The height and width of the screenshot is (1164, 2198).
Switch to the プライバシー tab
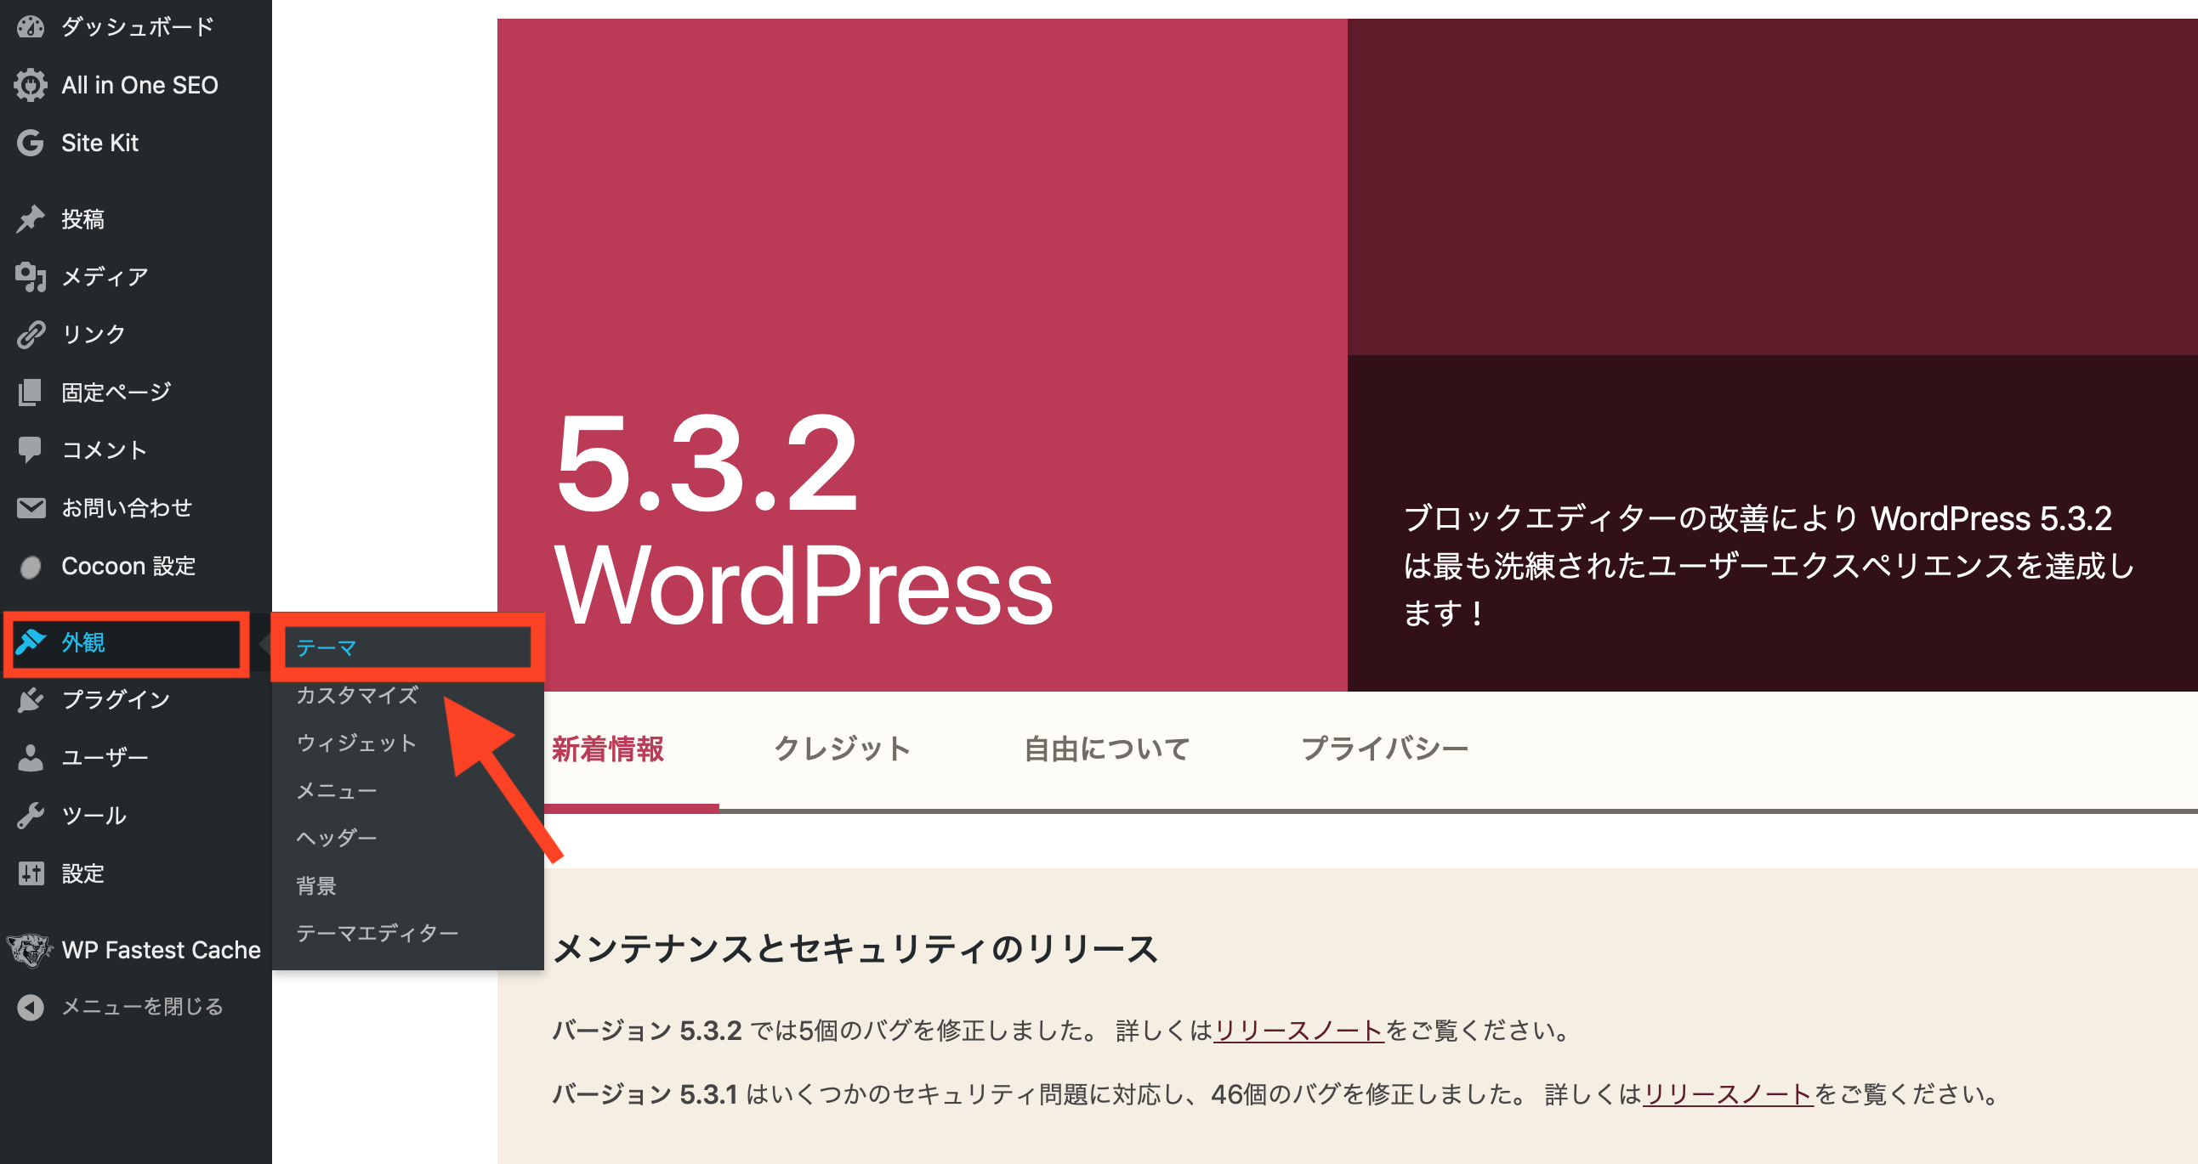[1384, 749]
